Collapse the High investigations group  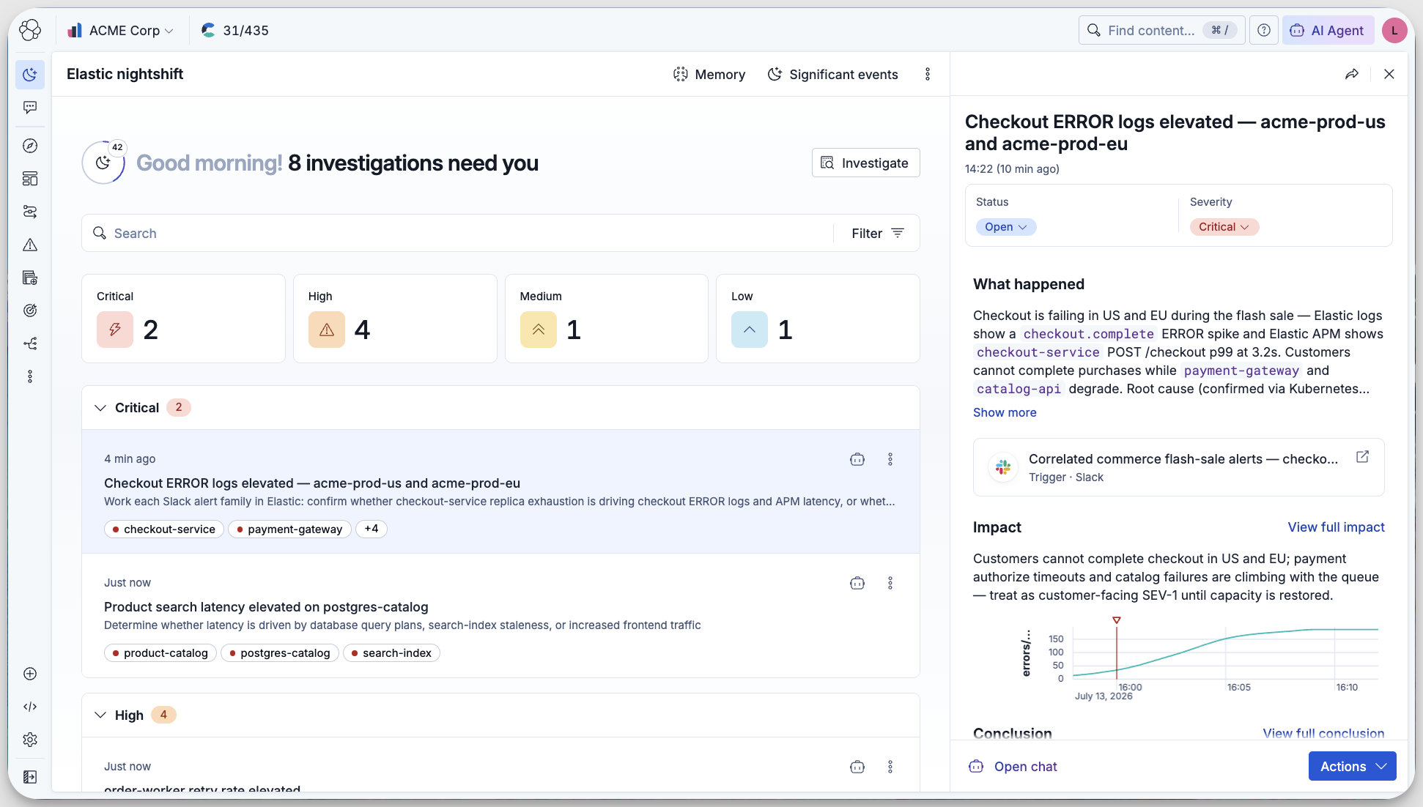coord(100,715)
